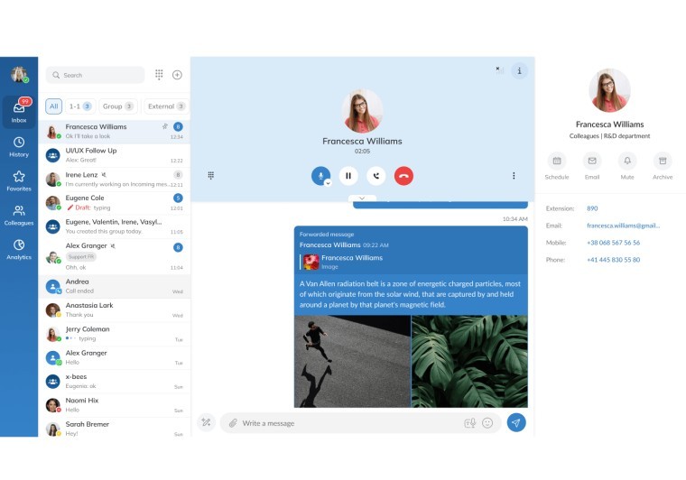
Task: Select the External filter tab
Action: point(166,106)
